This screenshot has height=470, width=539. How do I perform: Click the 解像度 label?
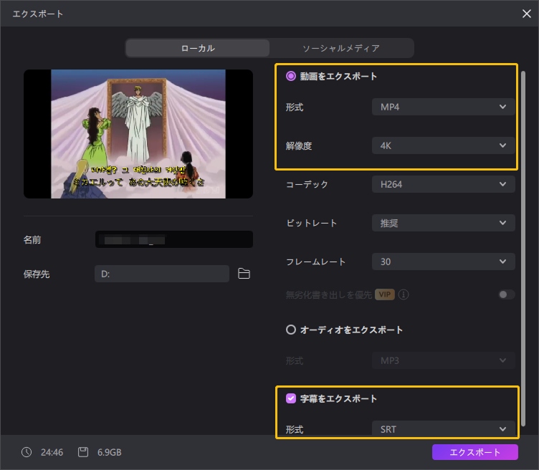pos(299,145)
